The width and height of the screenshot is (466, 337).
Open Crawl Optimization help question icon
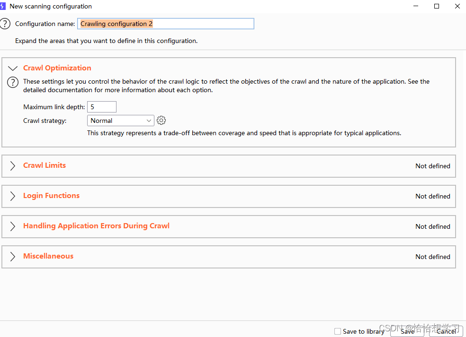pos(13,82)
